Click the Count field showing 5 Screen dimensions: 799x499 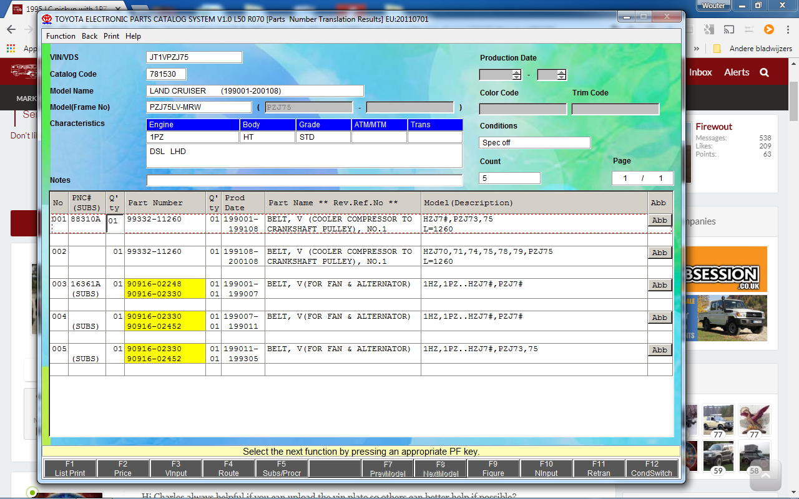[509, 178]
